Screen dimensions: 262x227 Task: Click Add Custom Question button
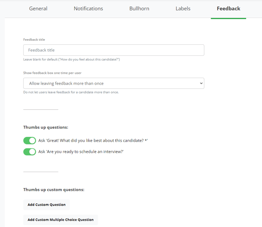pos(47,205)
